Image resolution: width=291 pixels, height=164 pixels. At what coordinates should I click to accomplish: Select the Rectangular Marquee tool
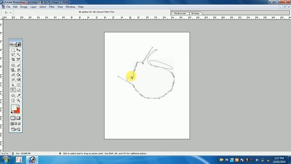click(13, 50)
